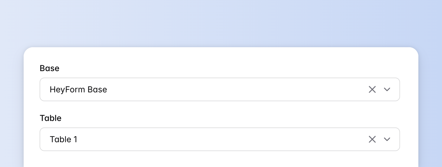Click the "Table" field label
Screen dimensions: 442x167
[51, 118]
